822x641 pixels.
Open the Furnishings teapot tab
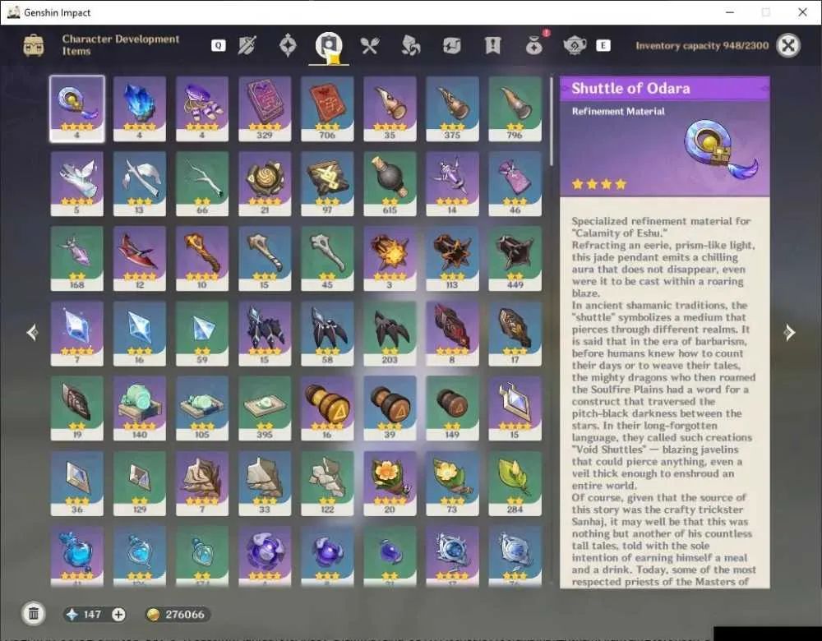575,45
